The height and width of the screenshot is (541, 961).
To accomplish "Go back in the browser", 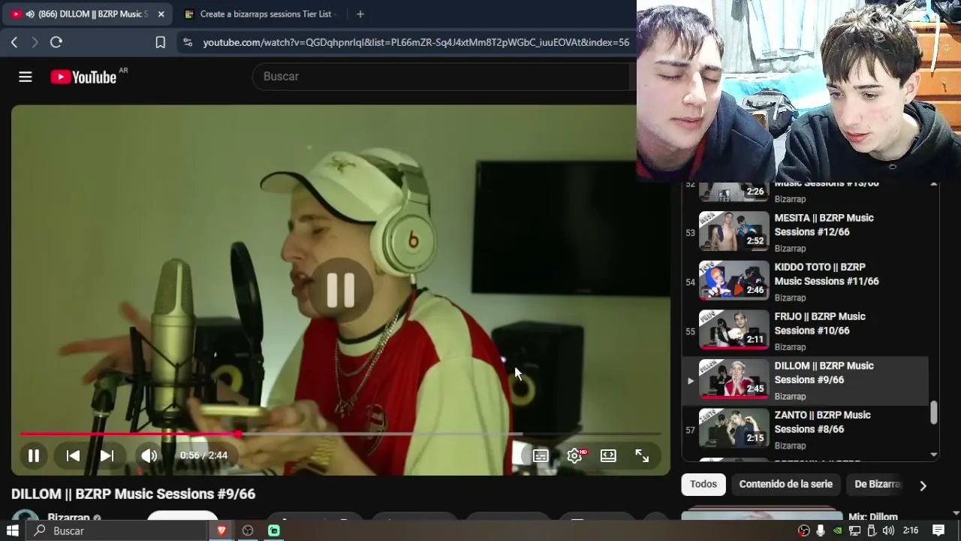I will (x=14, y=43).
